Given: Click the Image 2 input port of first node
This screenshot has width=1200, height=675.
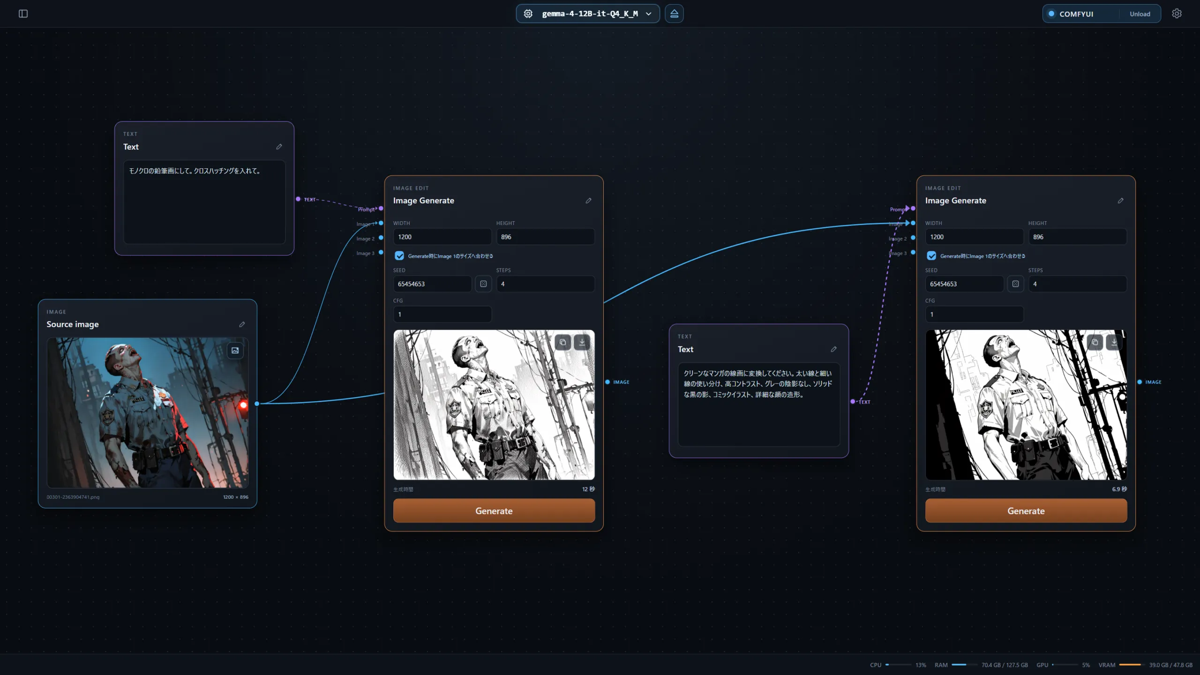Looking at the screenshot, I should 381,238.
